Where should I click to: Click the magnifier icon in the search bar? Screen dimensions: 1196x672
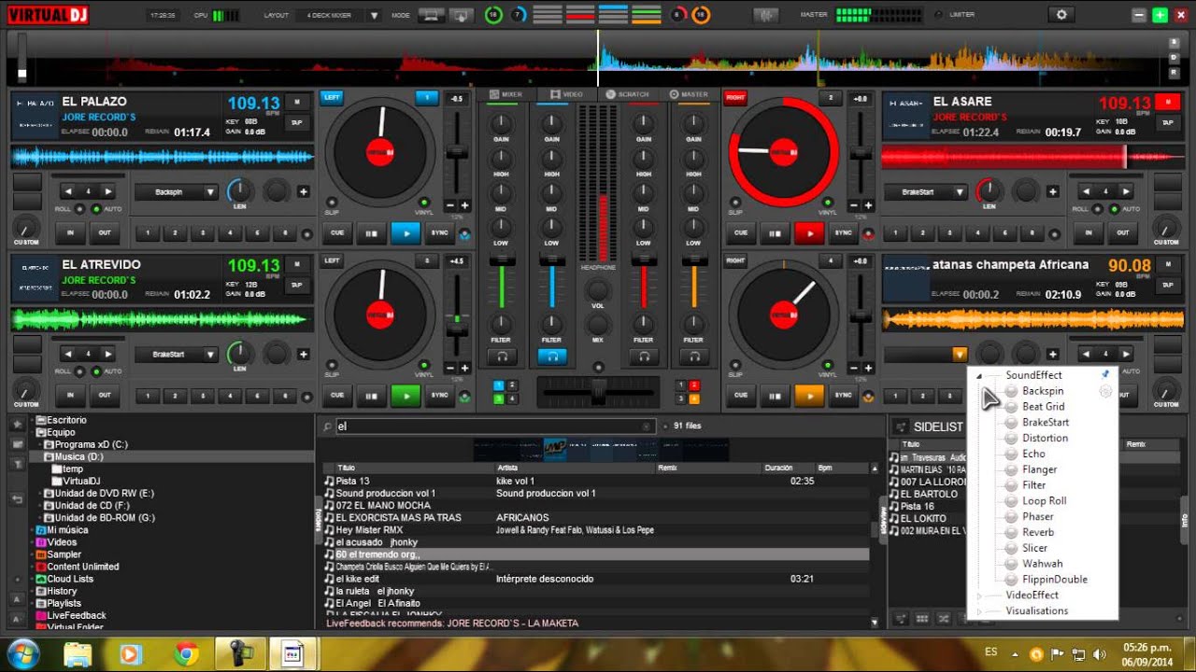(x=327, y=426)
